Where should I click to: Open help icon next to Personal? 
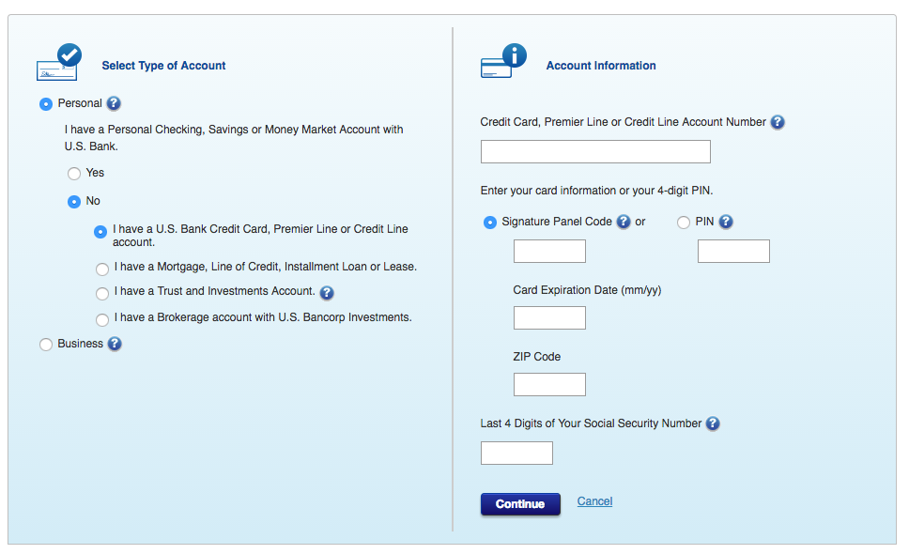(114, 103)
